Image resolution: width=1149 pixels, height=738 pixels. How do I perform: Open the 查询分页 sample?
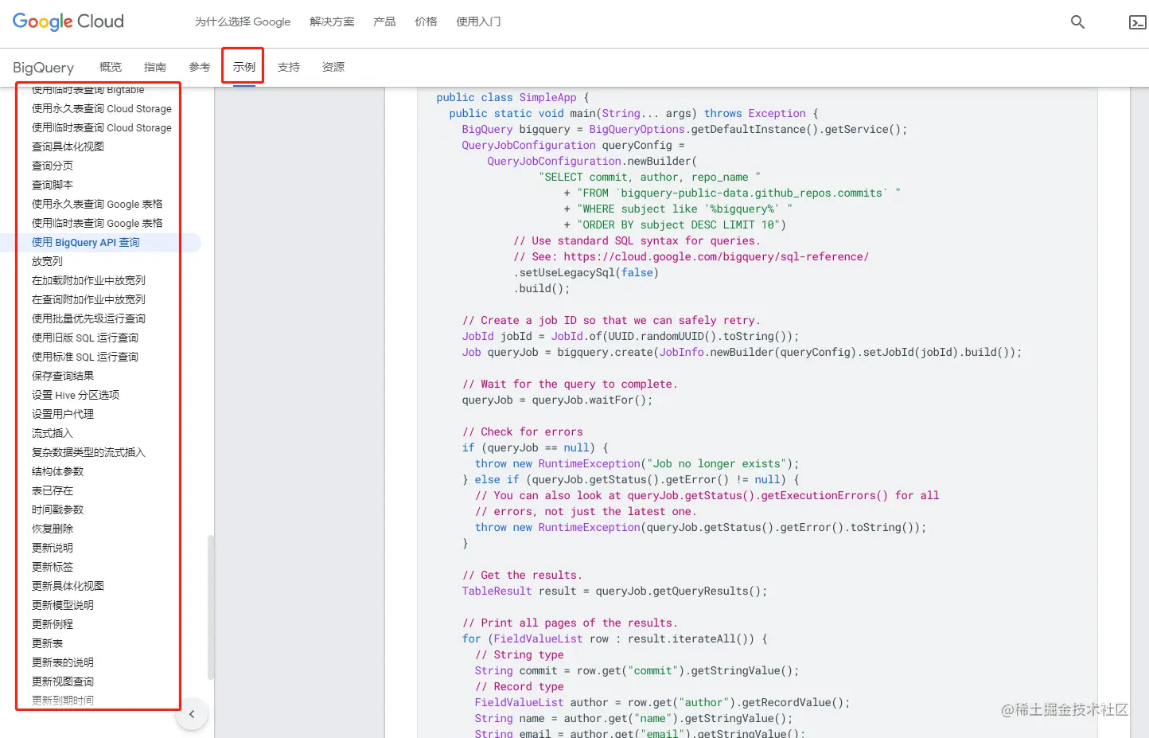[53, 166]
